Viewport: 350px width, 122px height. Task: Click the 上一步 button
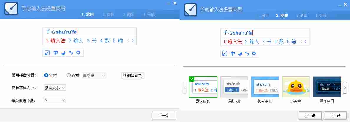pos(310,116)
